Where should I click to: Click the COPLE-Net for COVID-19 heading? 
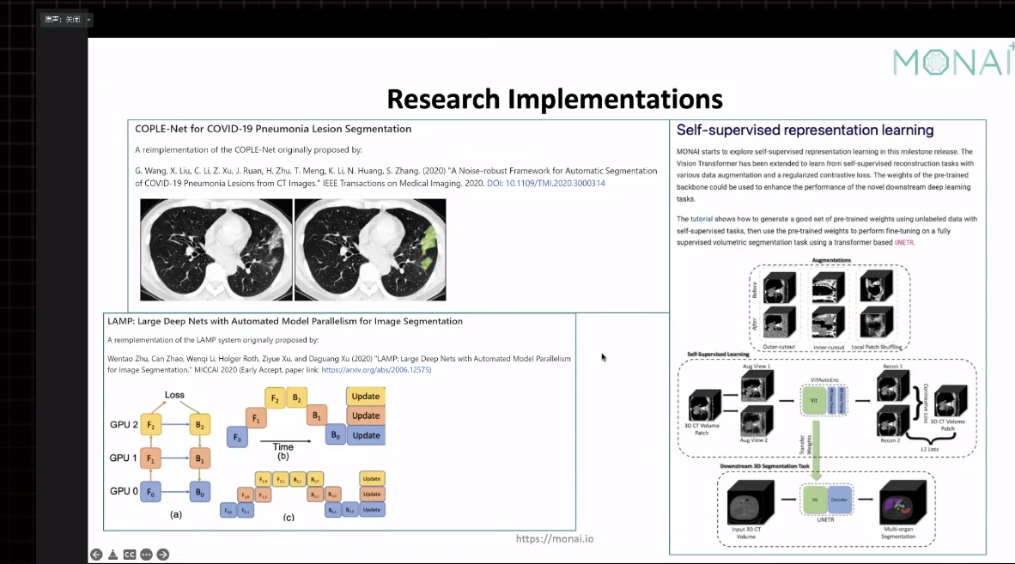(273, 129)
